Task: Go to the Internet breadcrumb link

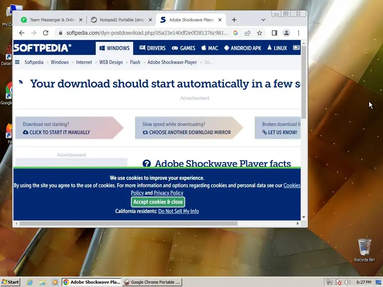Action: click(x=84, y=62)
